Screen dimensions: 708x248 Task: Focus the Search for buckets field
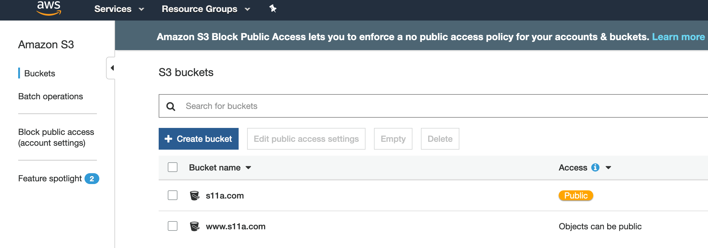coord(424,106)
